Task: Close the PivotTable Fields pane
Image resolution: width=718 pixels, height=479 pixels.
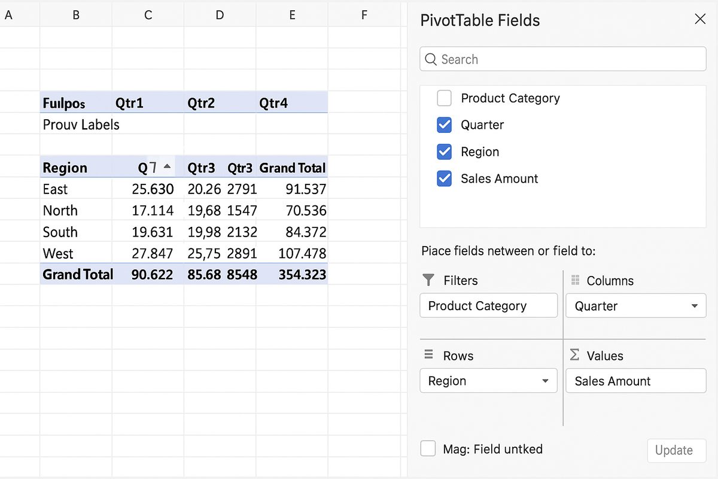Action: point(700,19)
